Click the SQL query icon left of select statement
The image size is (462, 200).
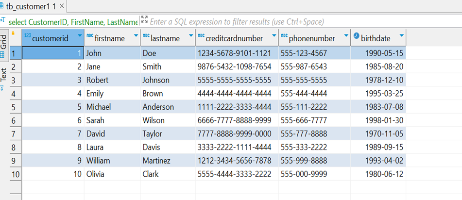pyautogui.click(x=2, y=21)
